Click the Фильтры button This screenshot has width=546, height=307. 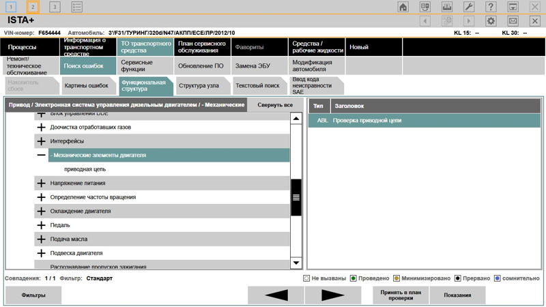(x=33, y=295)
